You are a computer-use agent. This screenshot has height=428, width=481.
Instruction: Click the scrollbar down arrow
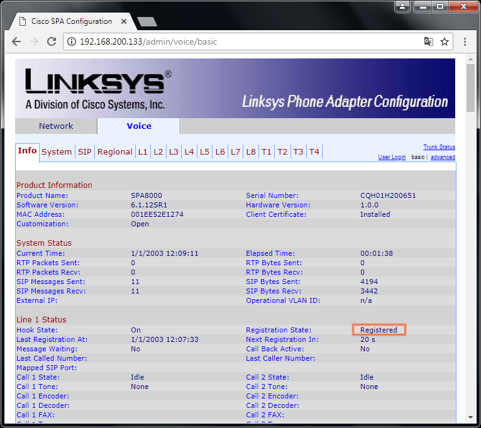470,417
